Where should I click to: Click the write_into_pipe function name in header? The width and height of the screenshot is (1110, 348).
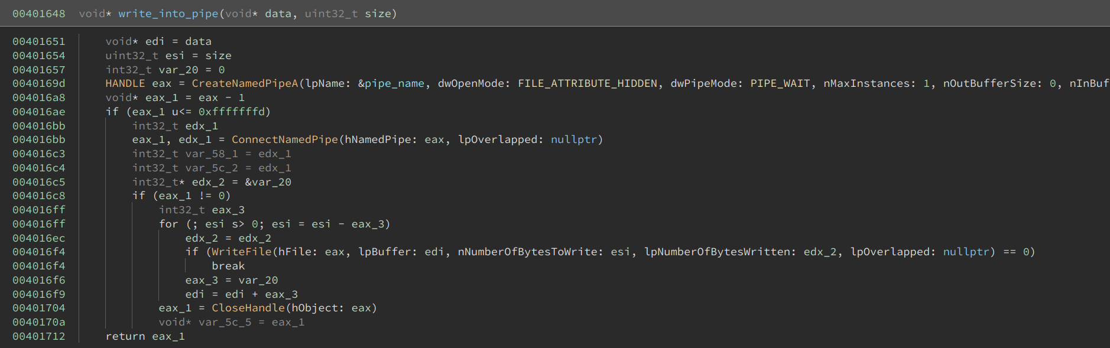[x=168, y=14]
